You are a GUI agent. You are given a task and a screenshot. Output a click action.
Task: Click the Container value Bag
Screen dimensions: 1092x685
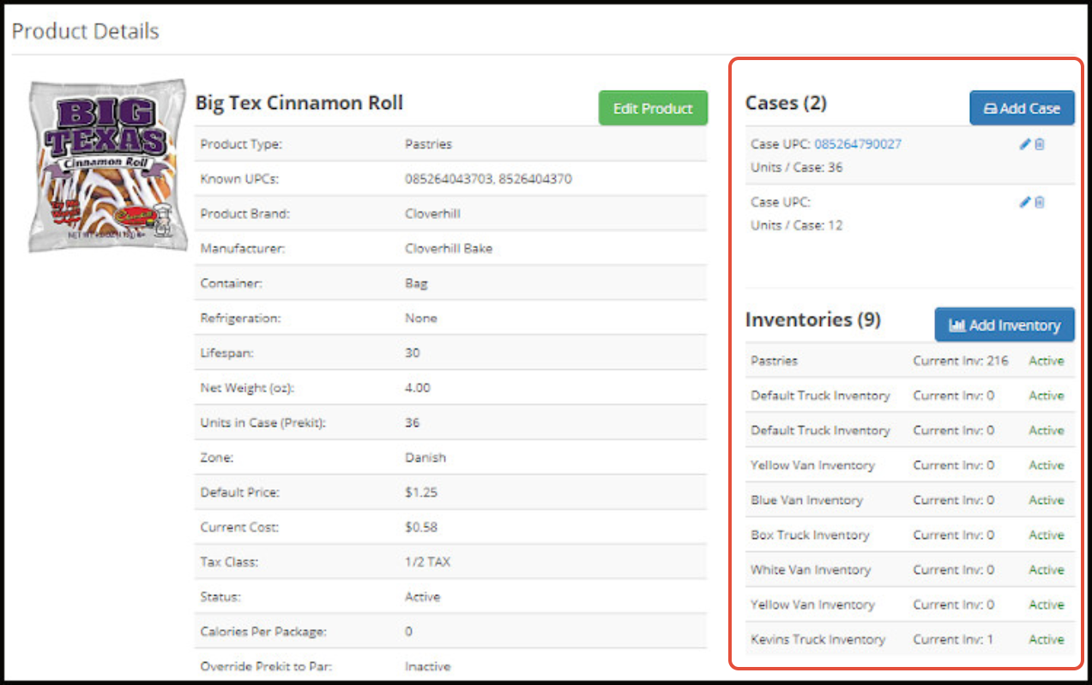(416, 283)
